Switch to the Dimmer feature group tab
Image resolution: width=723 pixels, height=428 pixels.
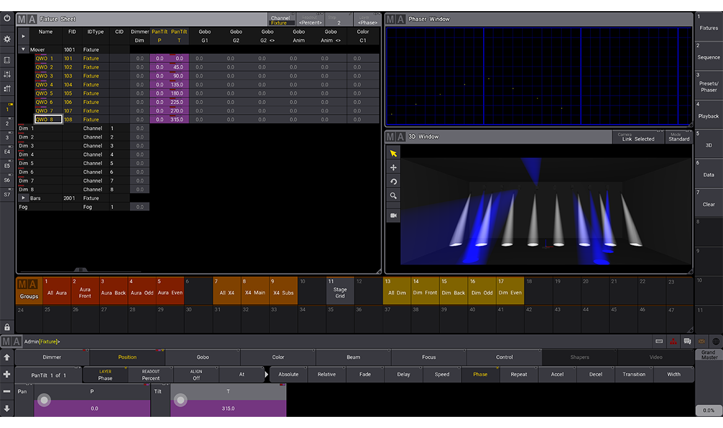coord(52,357)
